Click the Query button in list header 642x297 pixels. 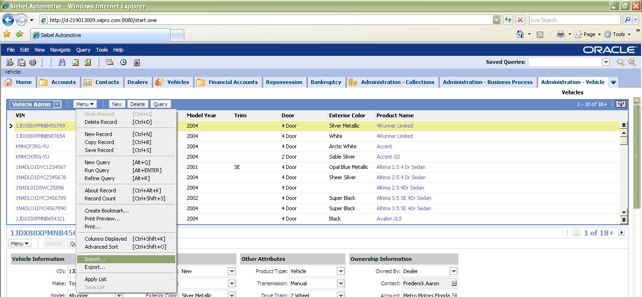[160, 104]
